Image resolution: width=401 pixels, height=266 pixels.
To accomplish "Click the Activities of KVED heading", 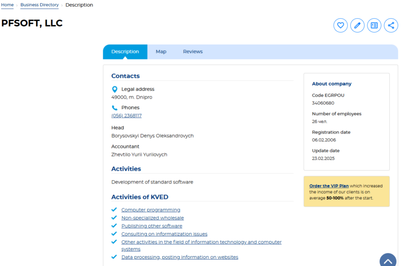I will click(x=140, y=197).
